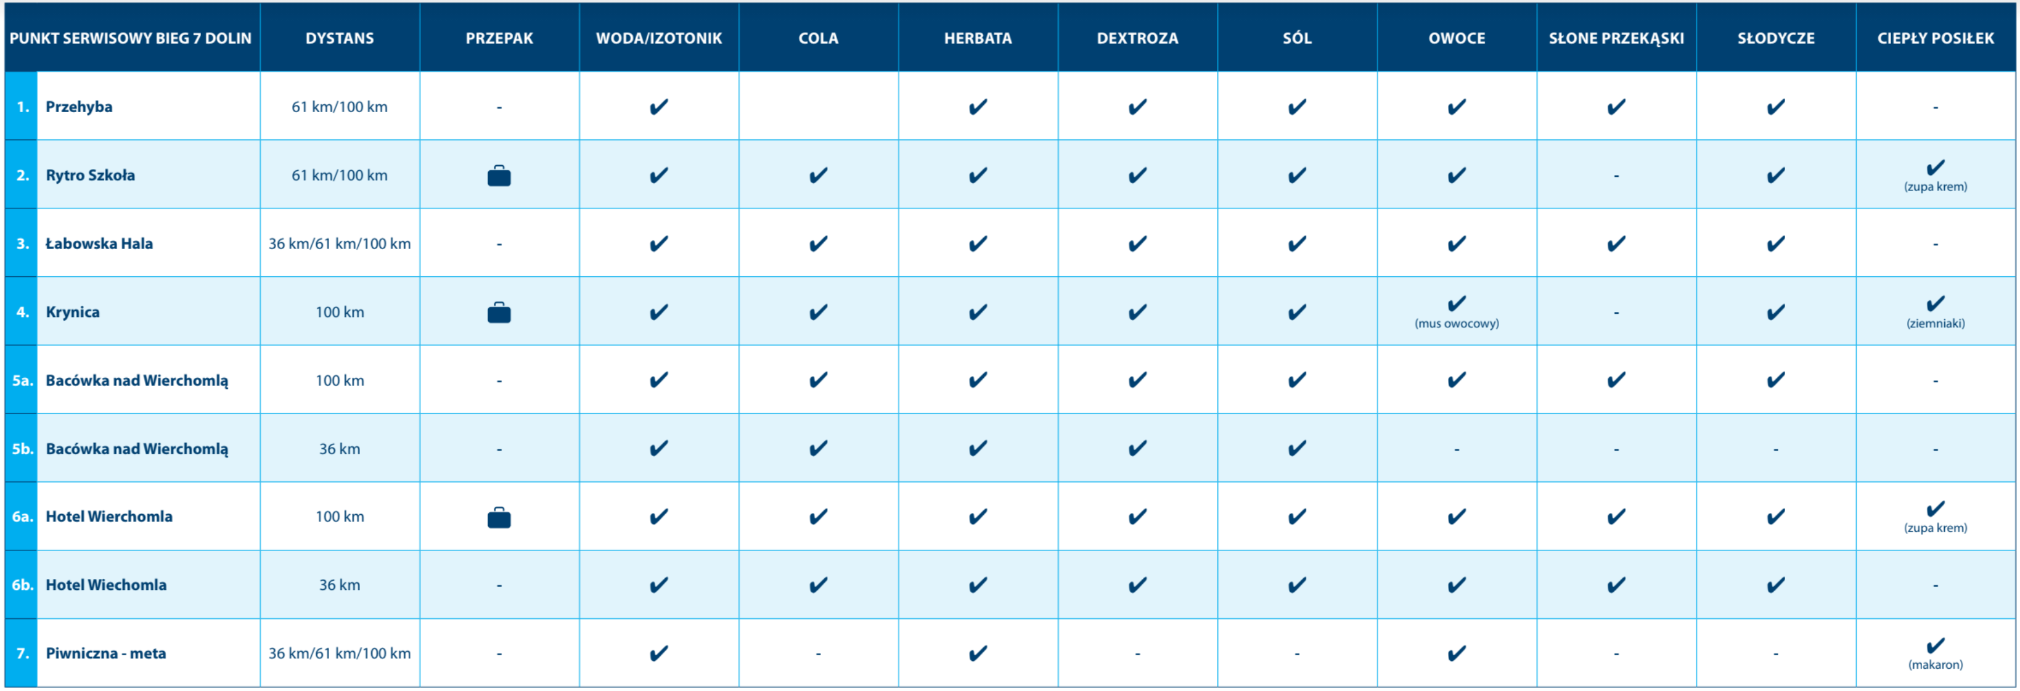This screenshot has width=2020, height=691.
Task: Select the Przehyba service point name
Action: [78, 107]
